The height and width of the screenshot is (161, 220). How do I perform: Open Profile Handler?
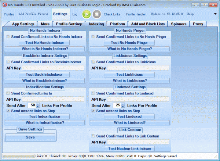pos(136,14)
